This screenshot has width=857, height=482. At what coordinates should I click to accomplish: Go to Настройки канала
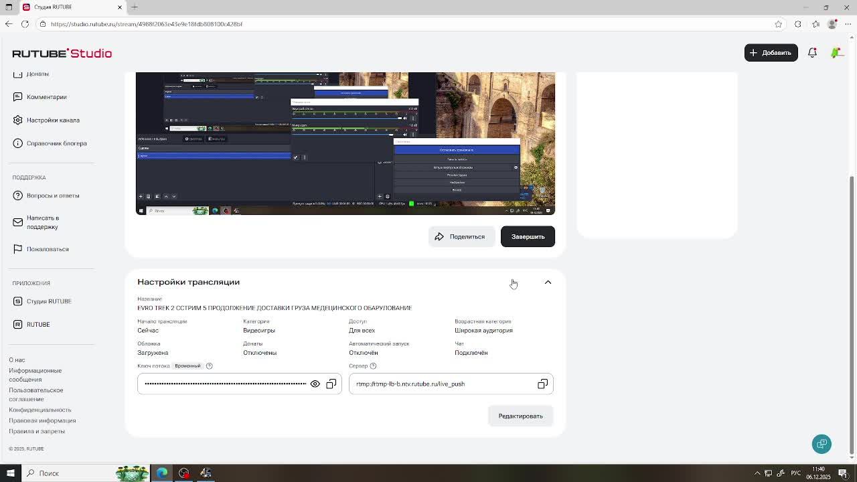(53, 120)
